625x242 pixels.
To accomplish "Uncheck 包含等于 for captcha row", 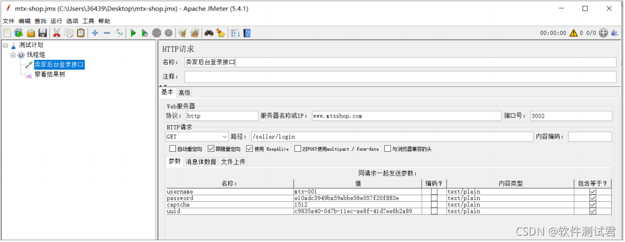I will tap(593, 205).
